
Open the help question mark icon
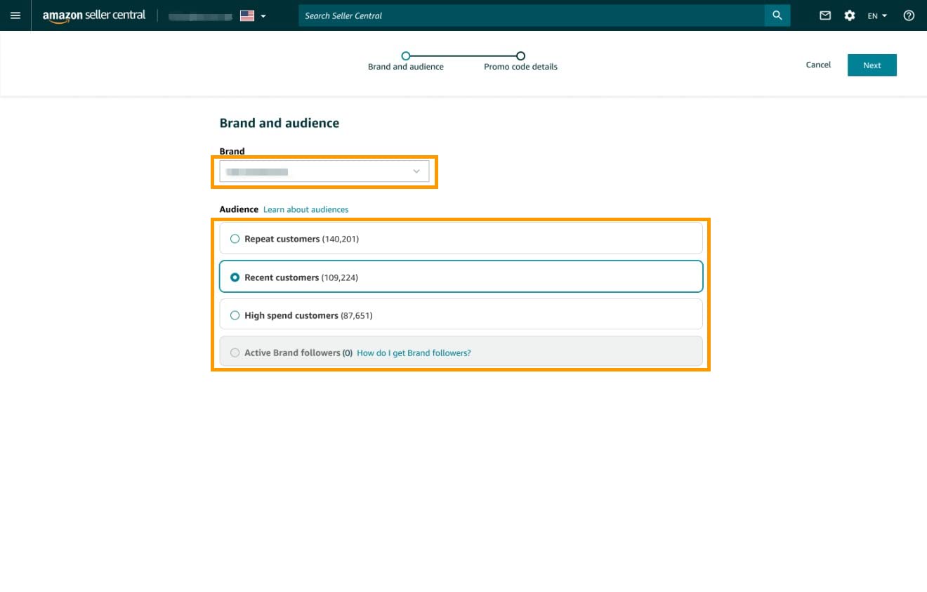(909, 15)
